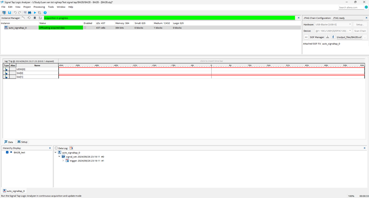Expand the trigger log entry
369x198 pixels.
[x=63, y=161]
